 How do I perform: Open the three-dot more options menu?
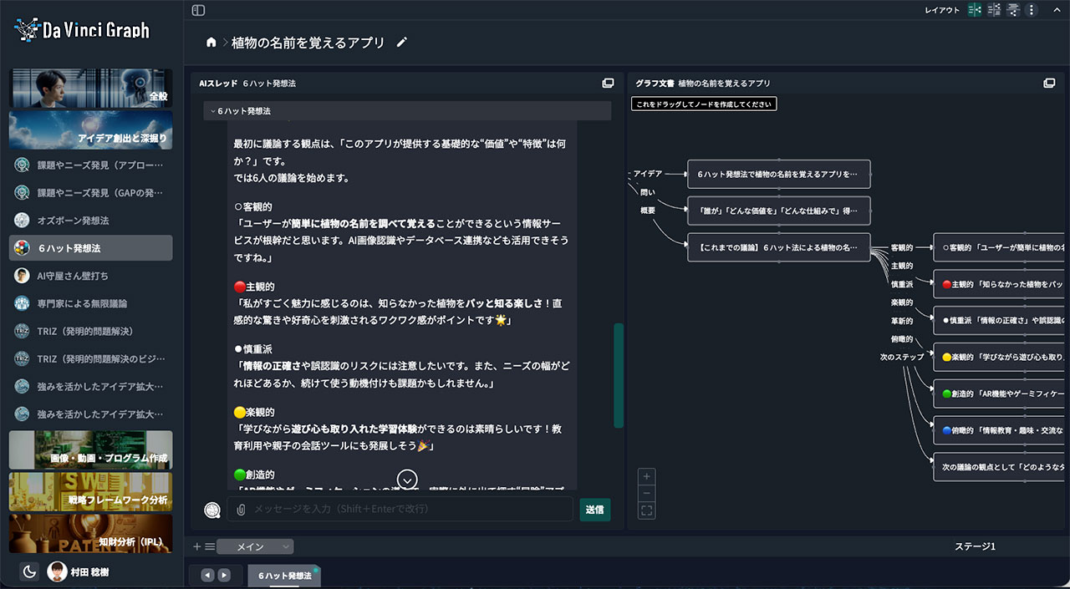1031,10
